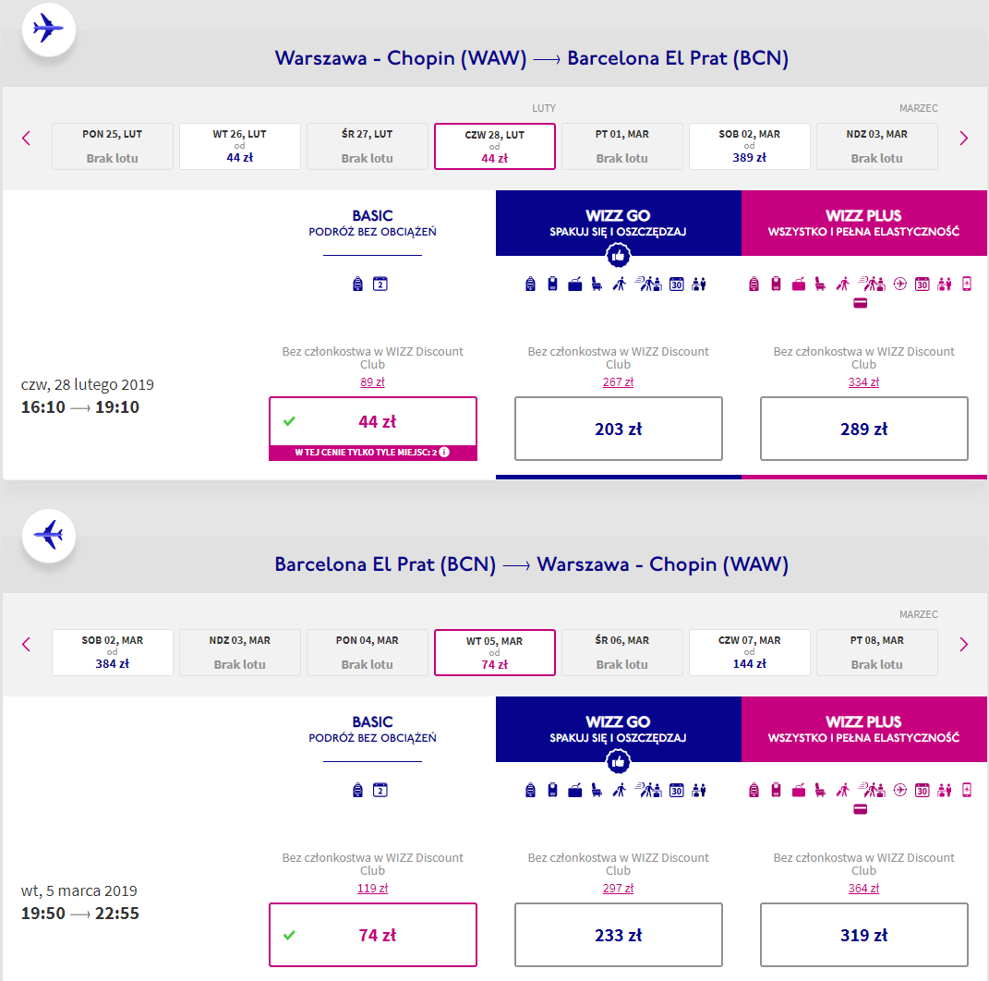Click outbound WIZZ GO 30-day calendar icon
Screen dimensions: 989x981
[x=676, y=284]
